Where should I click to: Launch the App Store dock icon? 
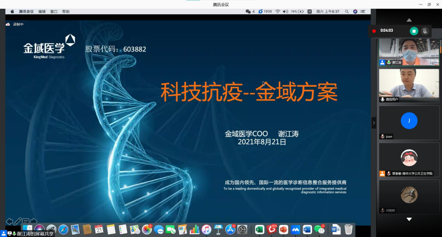pyautogui.click(x=230, y=229)
